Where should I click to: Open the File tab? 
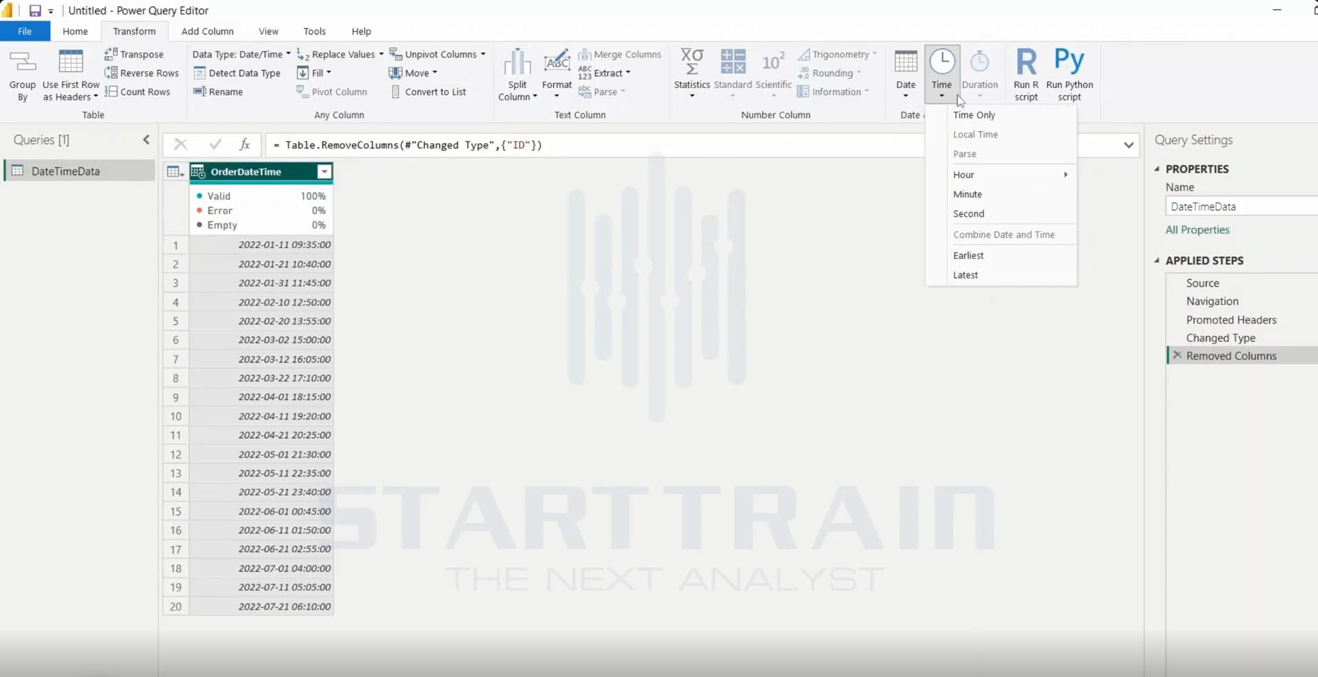pyautogui.click(x=25, y=31)
